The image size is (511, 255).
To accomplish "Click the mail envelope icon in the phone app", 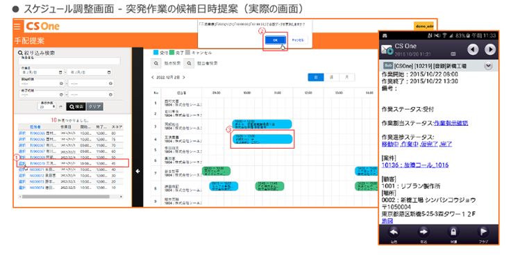I will coord(387,49).
